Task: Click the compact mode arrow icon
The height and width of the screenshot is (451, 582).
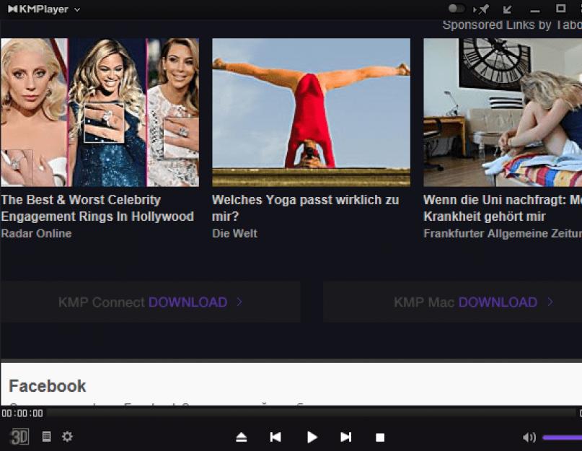Action: click(507, 9)
